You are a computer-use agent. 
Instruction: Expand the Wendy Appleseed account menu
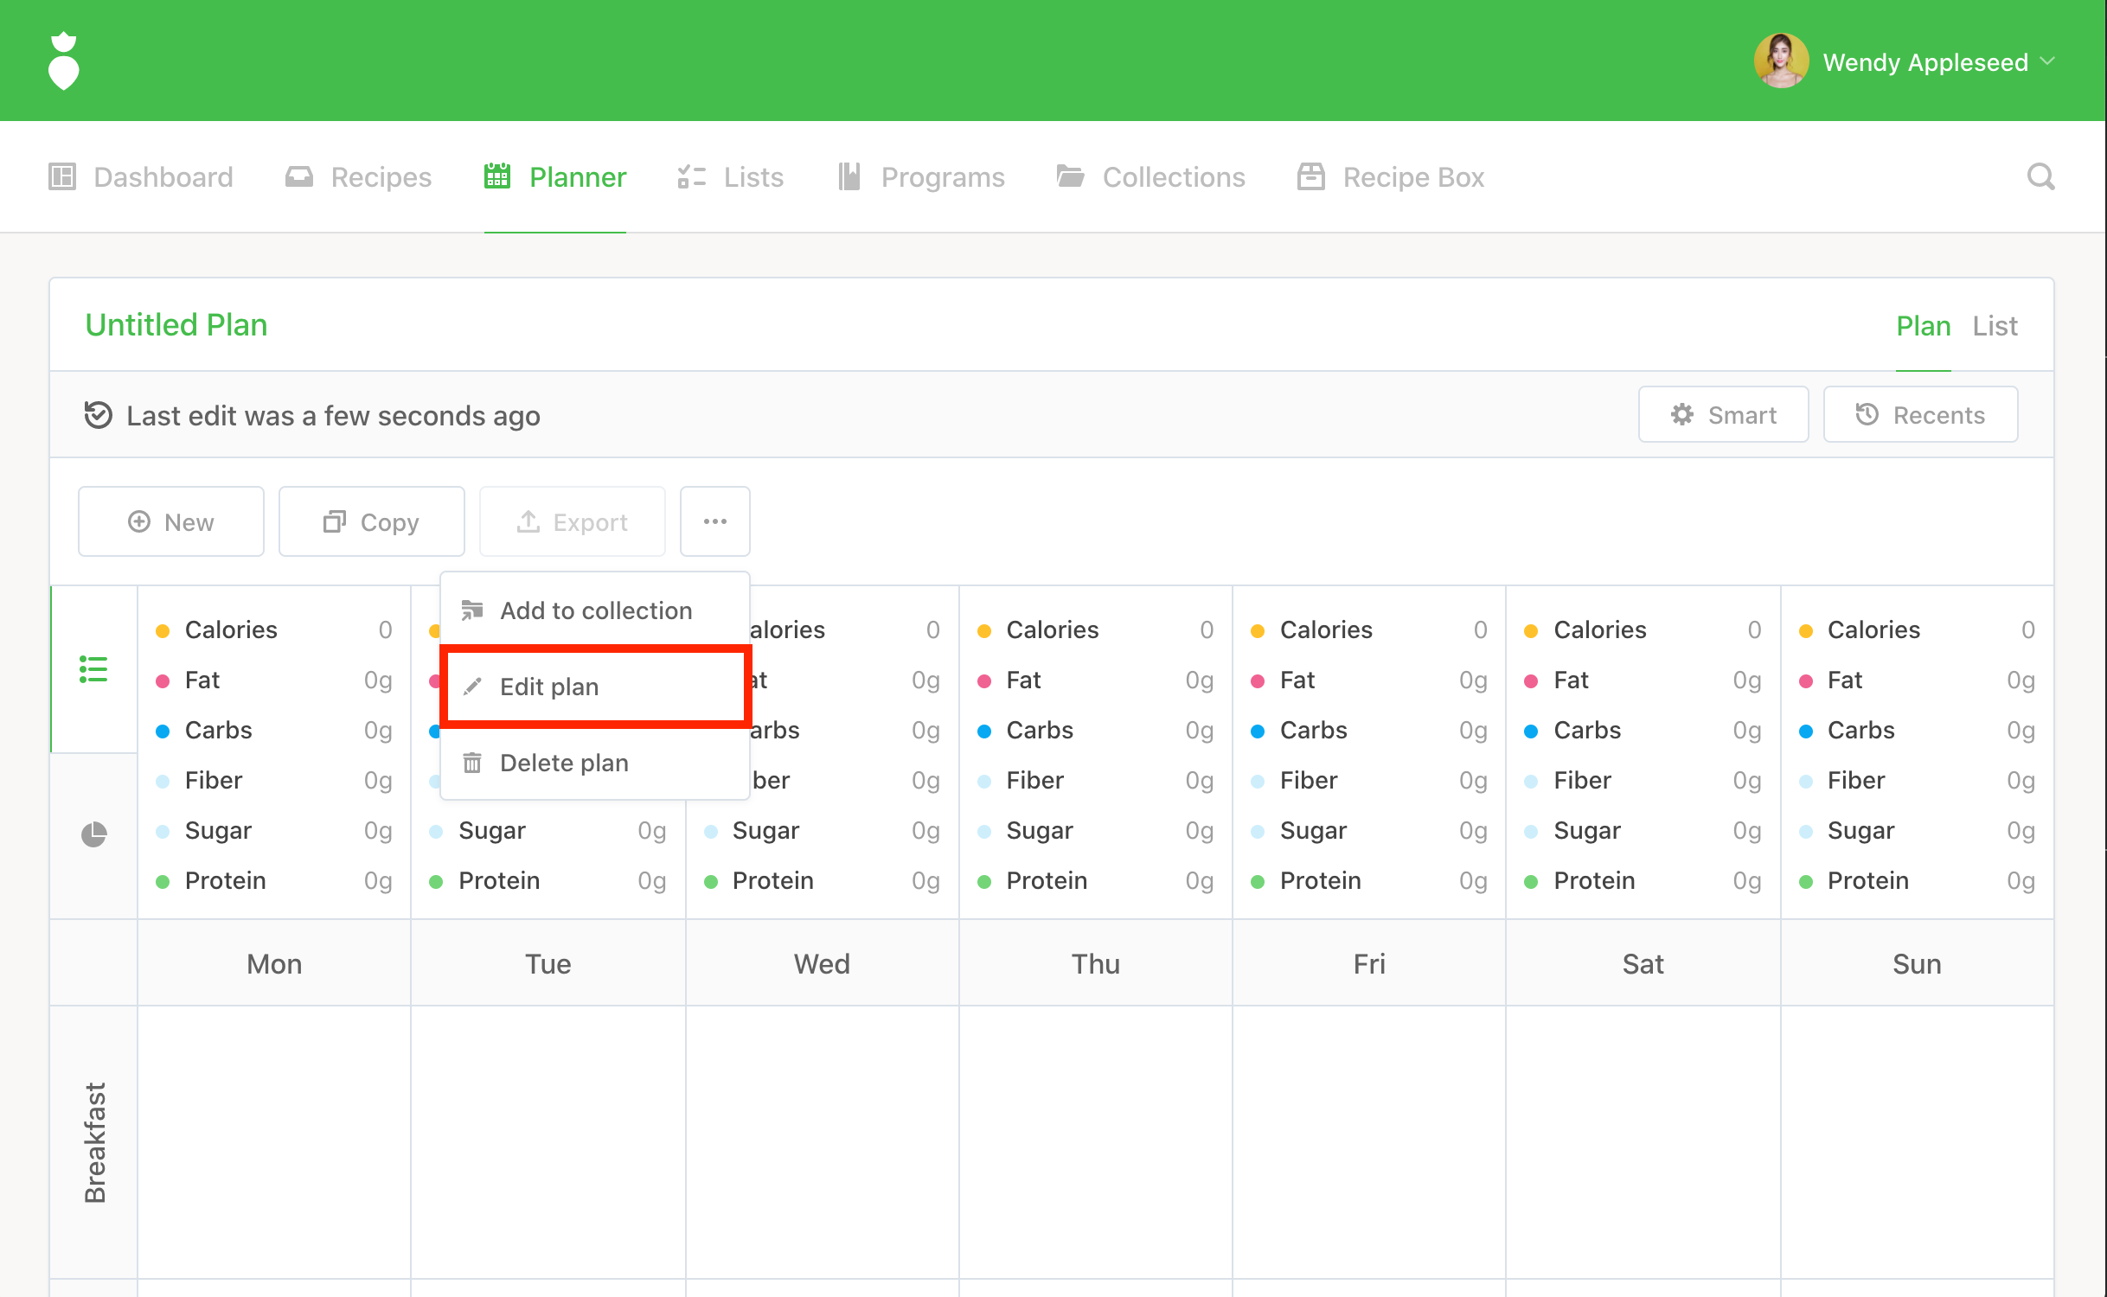2046,61
